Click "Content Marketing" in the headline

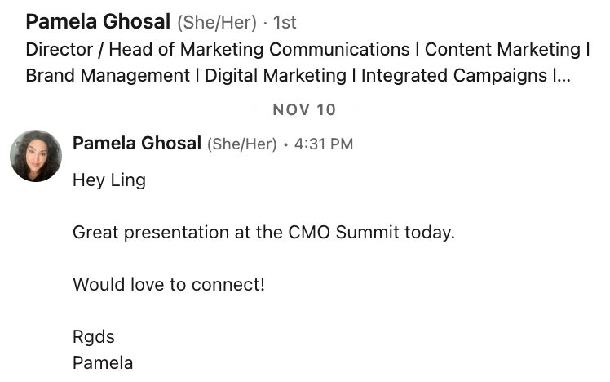pos(502,49)
